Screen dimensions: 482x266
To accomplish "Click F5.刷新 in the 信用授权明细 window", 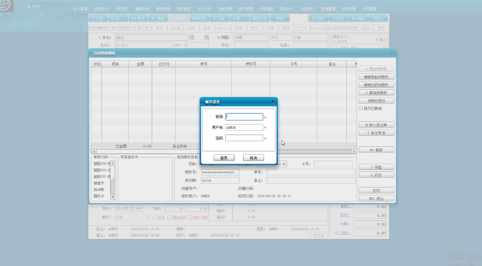I will coord(376,150).
